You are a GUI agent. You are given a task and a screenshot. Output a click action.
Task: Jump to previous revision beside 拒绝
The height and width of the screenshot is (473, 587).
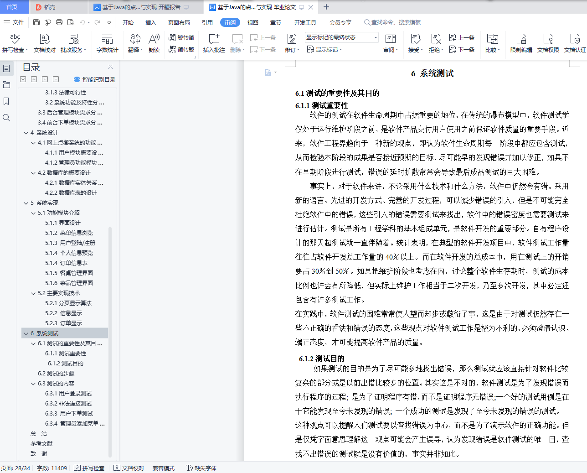click(462, 37)
